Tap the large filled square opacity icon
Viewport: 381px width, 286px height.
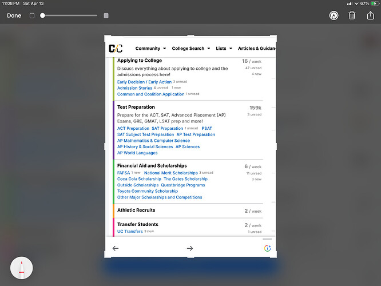(106, 15)
